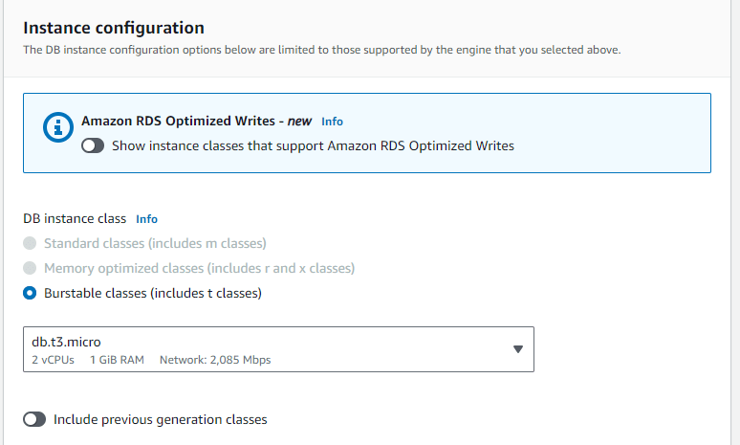Click "Standard classes (includes m classes)" label text
Image resolution: width=740 pixels, height=445 pixels.
[155, 243]
